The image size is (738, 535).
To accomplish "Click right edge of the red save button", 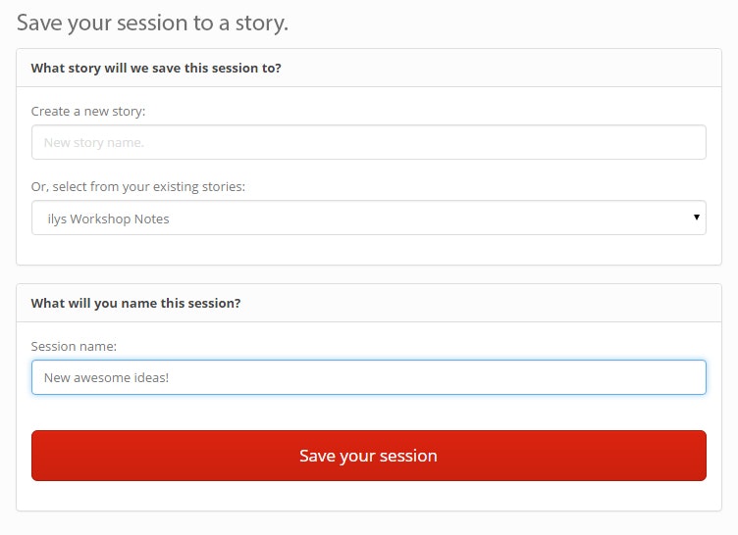I will pos(693,456).
